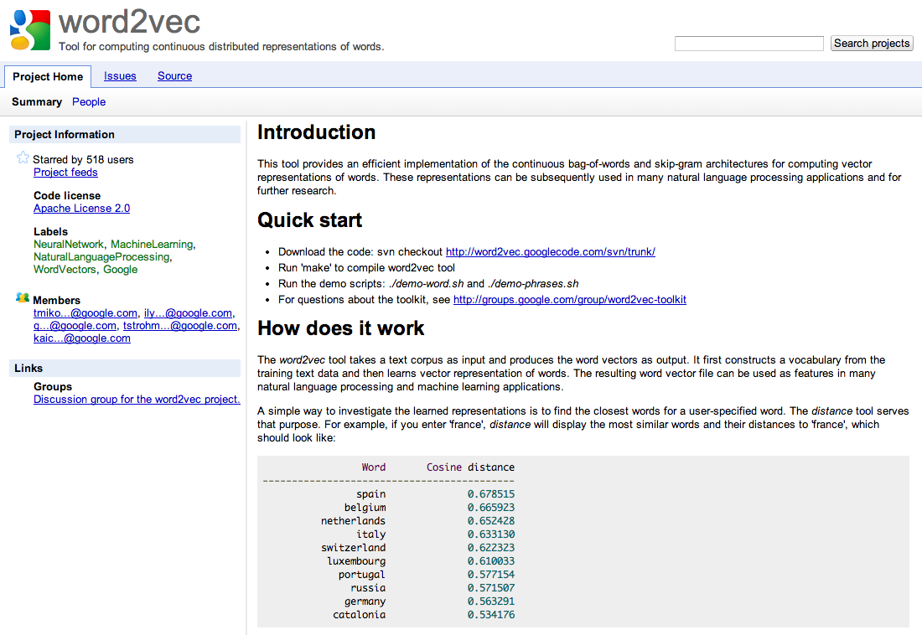922x635 pixels.
Task: Click the value 0.665923 for belgium
Action: pyautogui.click(x=491, y=508)
